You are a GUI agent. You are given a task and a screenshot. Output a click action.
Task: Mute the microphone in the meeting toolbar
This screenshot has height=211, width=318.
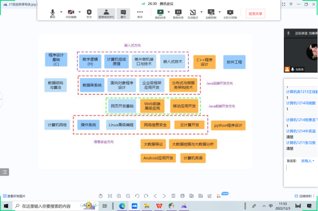click(x=52, y=13)
